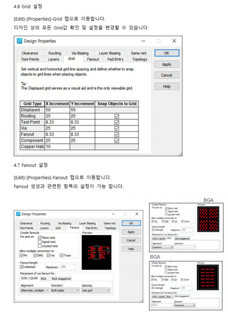
Task: Edit Displayed X Increment value 50
Action: [x=57, y=110]
